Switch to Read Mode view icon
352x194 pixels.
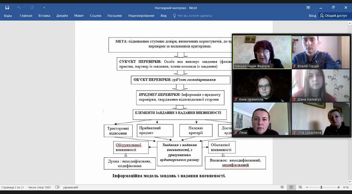282,187
